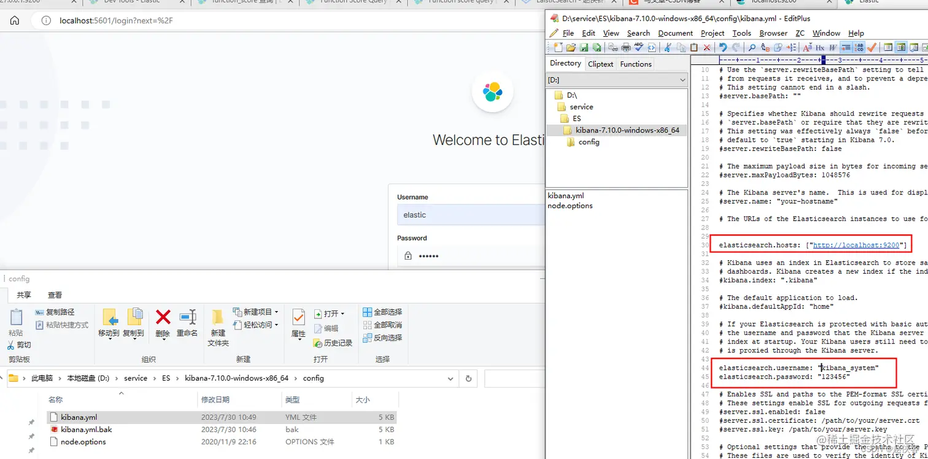Click 全部选择 select all in Explorer

click(382, 312)
